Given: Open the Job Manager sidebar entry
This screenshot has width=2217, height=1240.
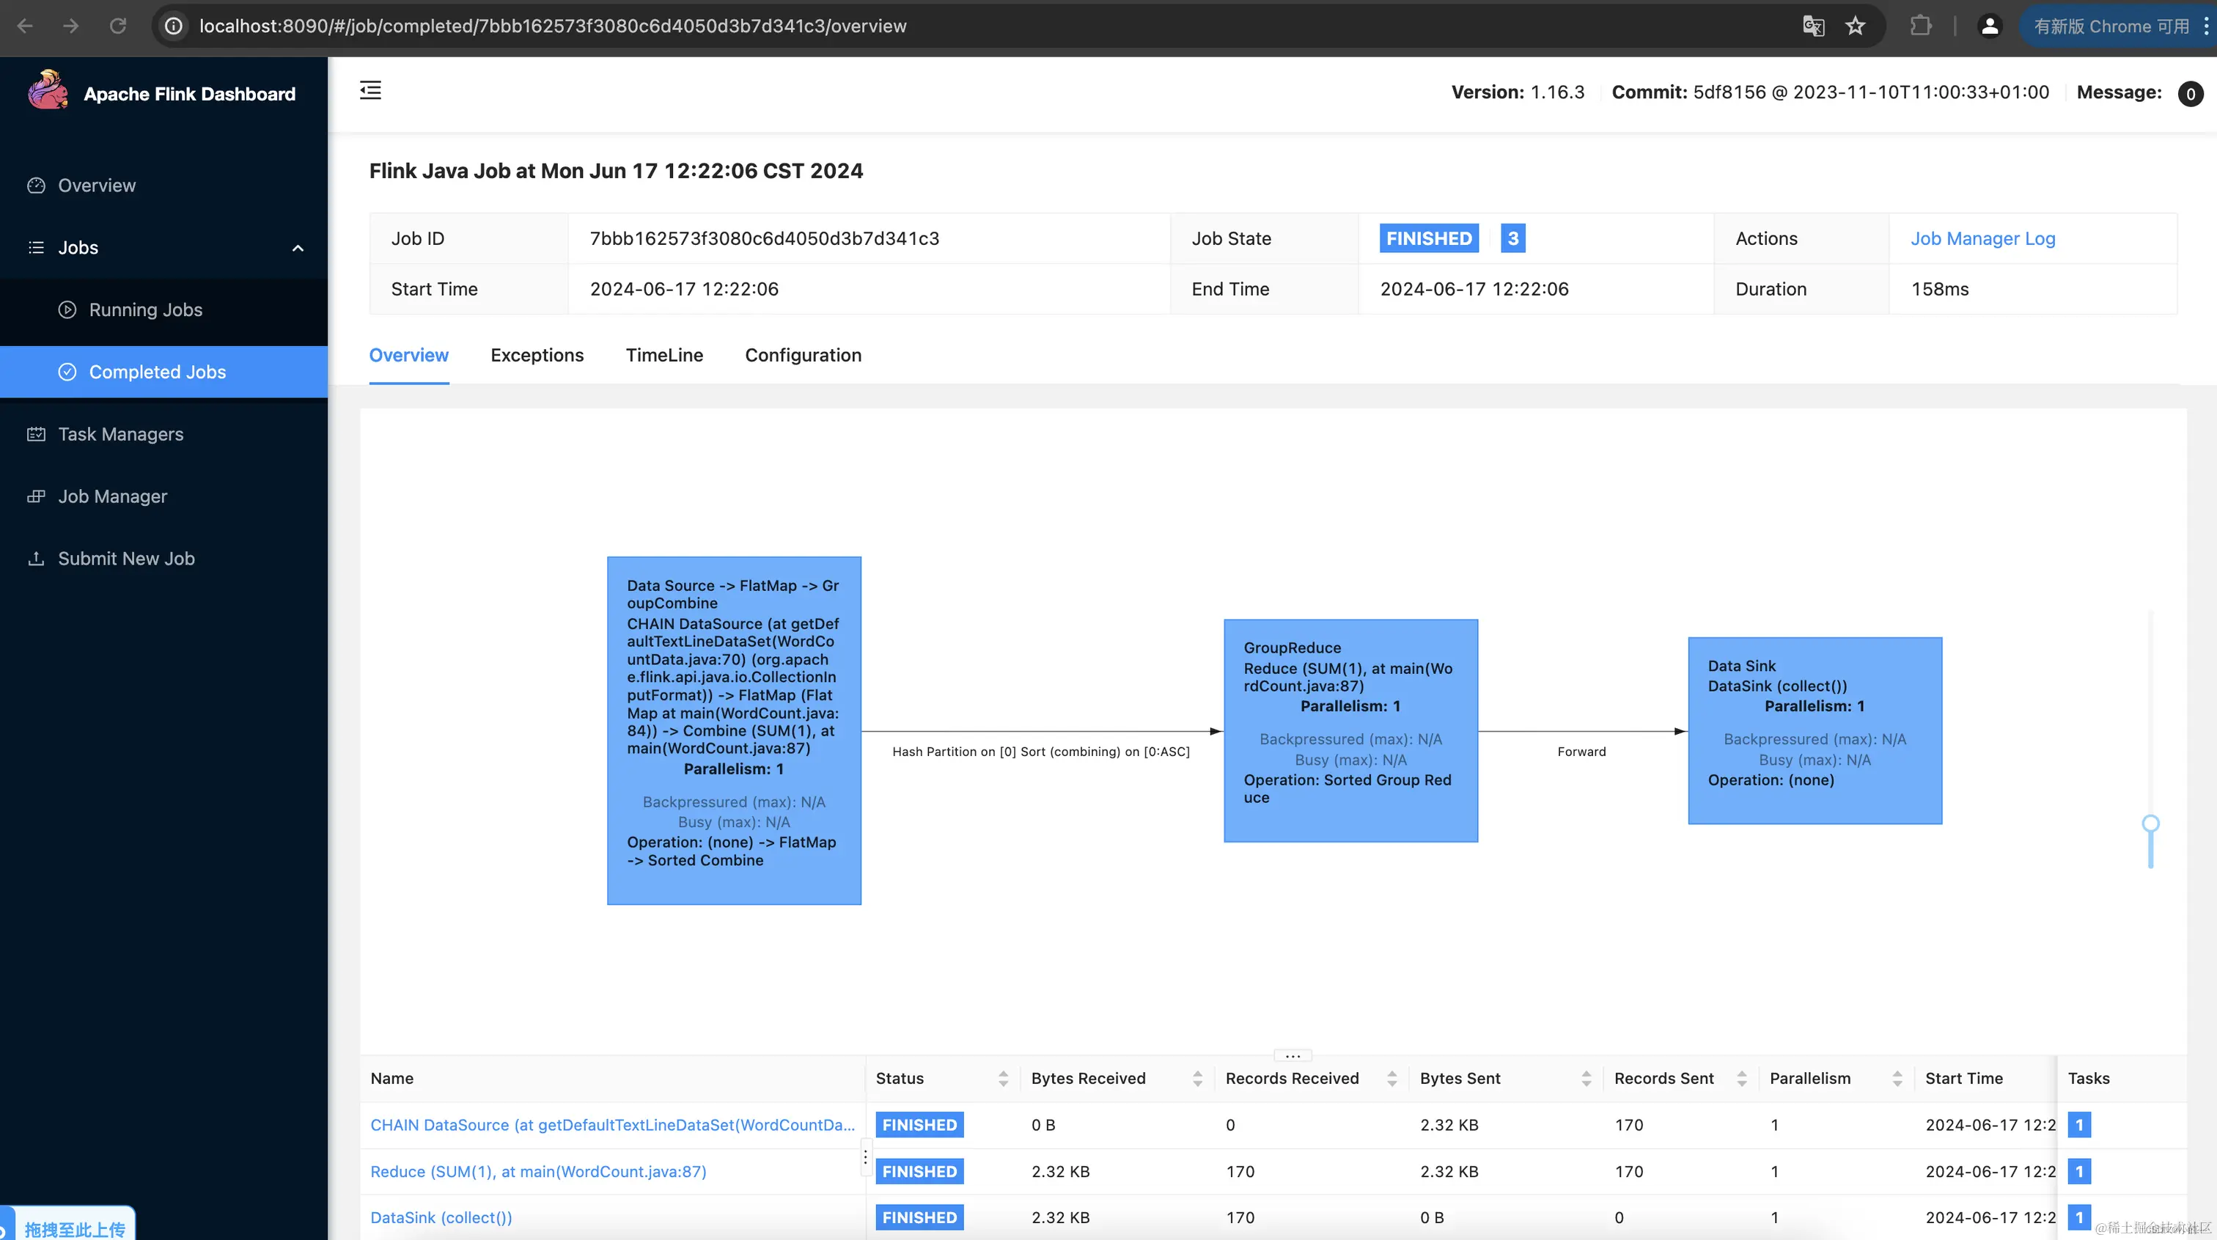Looking at the screenshot, I should tap(112, 496).
